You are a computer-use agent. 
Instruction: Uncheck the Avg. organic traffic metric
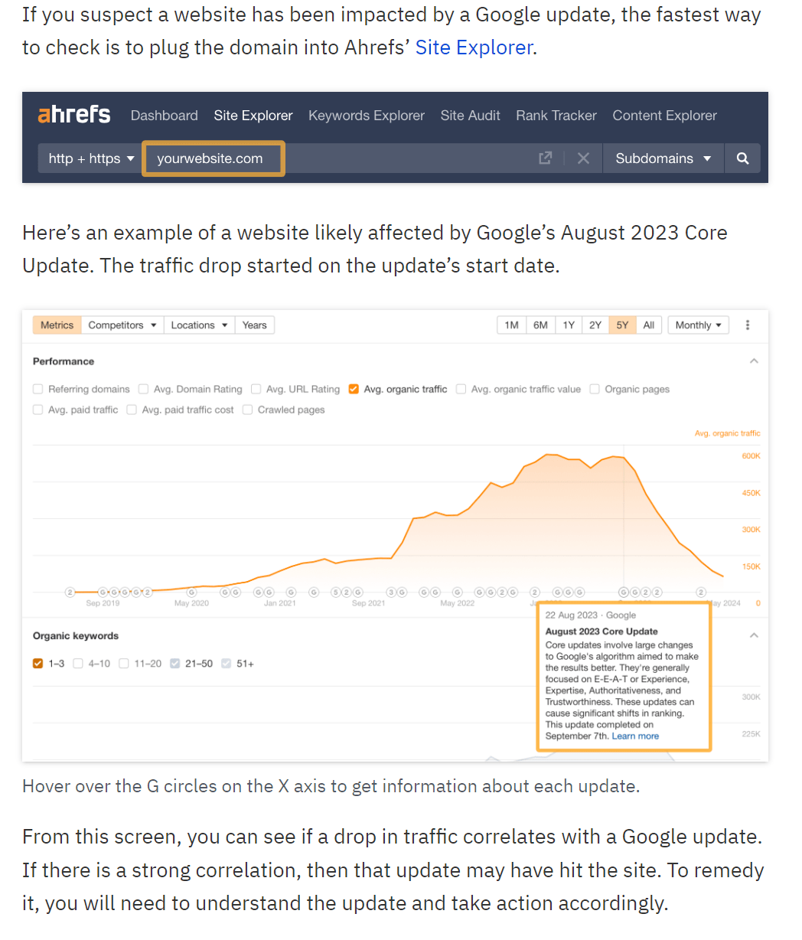(353, 389)
